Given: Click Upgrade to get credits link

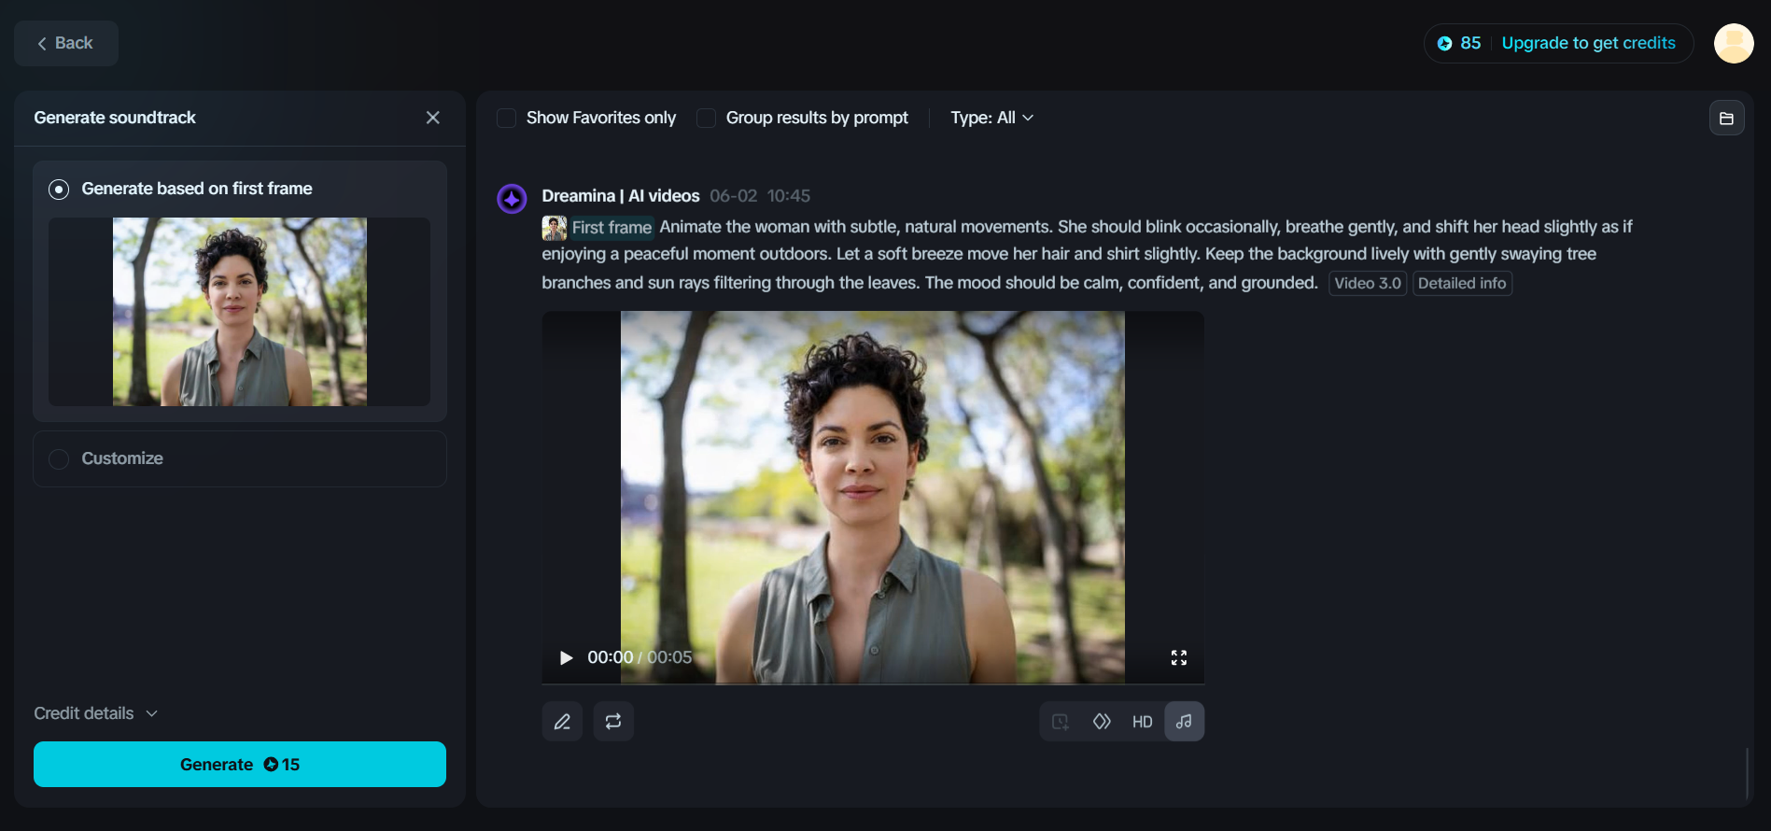Looking at the screenshot, I should point(1588,43).
